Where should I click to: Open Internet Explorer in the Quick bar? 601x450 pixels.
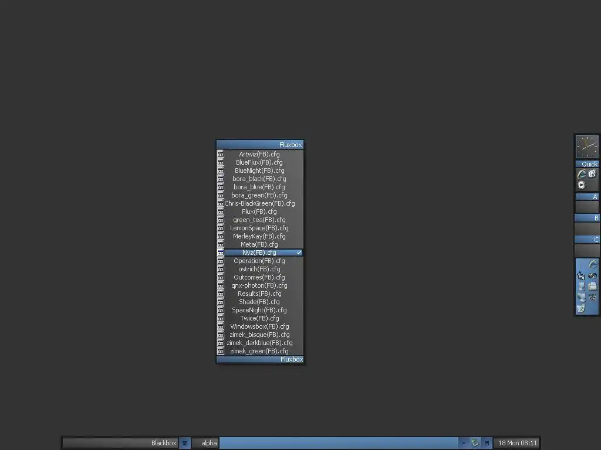point(582,175)
